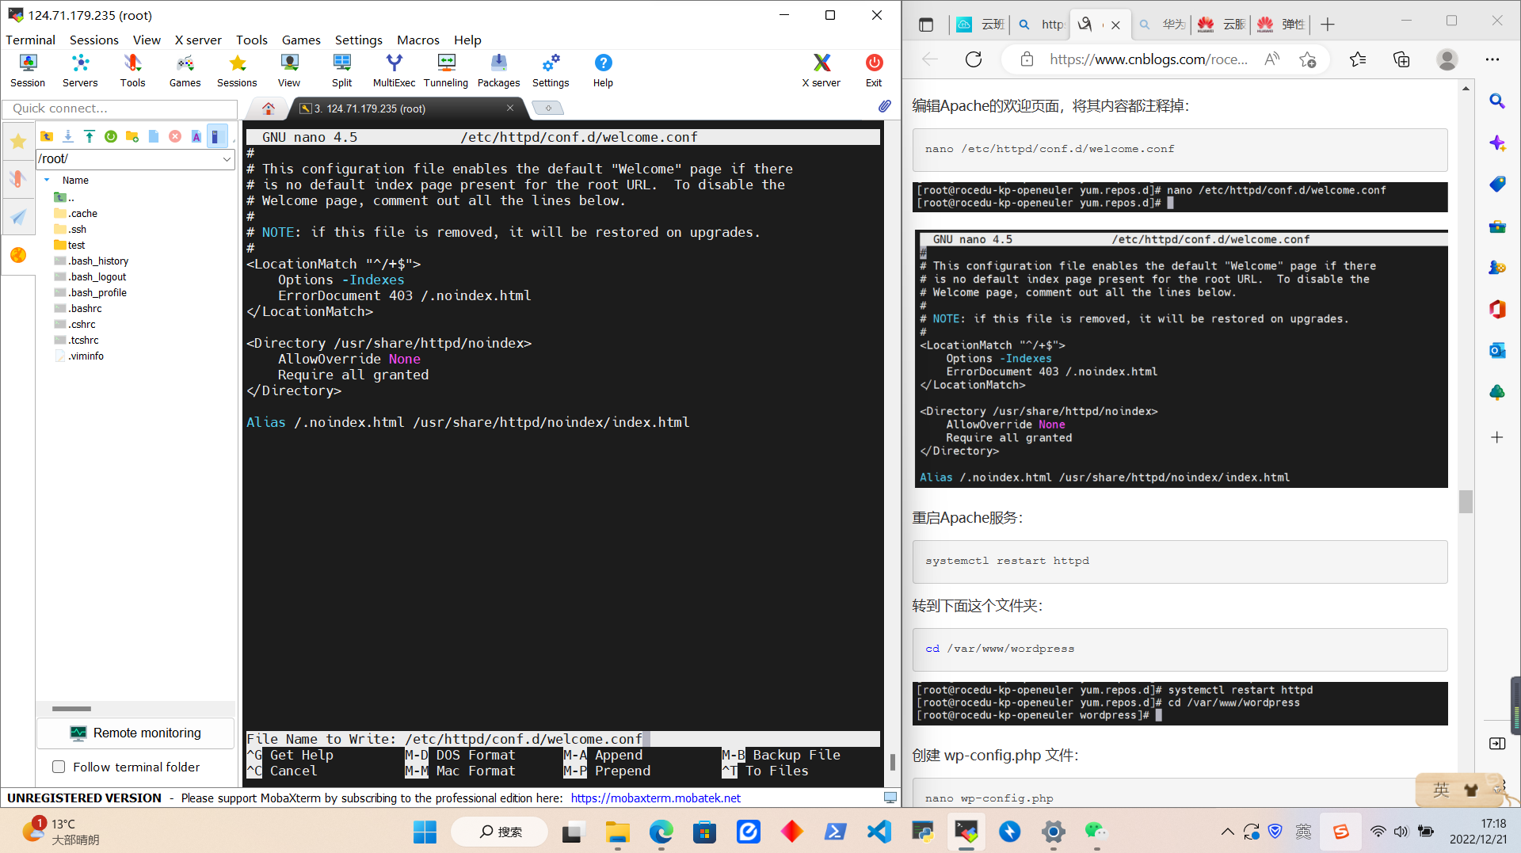Image resolution: width=1521 pixels, height=853 pixels.
Task: Launch MultiExec from the toolbar
Action: (x=394, y=70)
